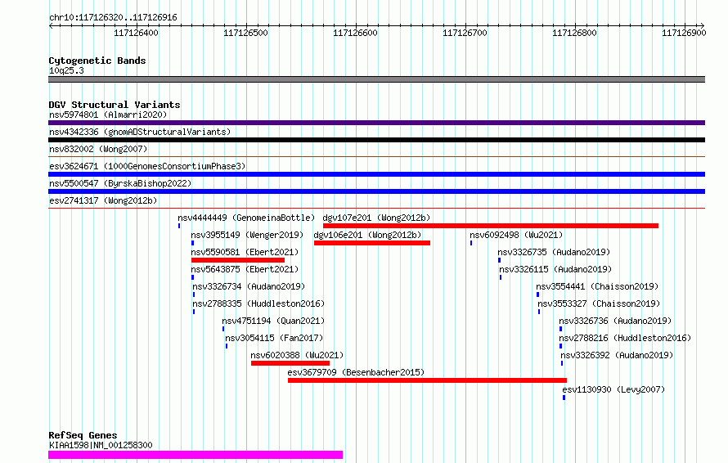The image size is (728, 463).
Task: Open nsv3326115 (Audano2019) label
Action: [555, 269]
